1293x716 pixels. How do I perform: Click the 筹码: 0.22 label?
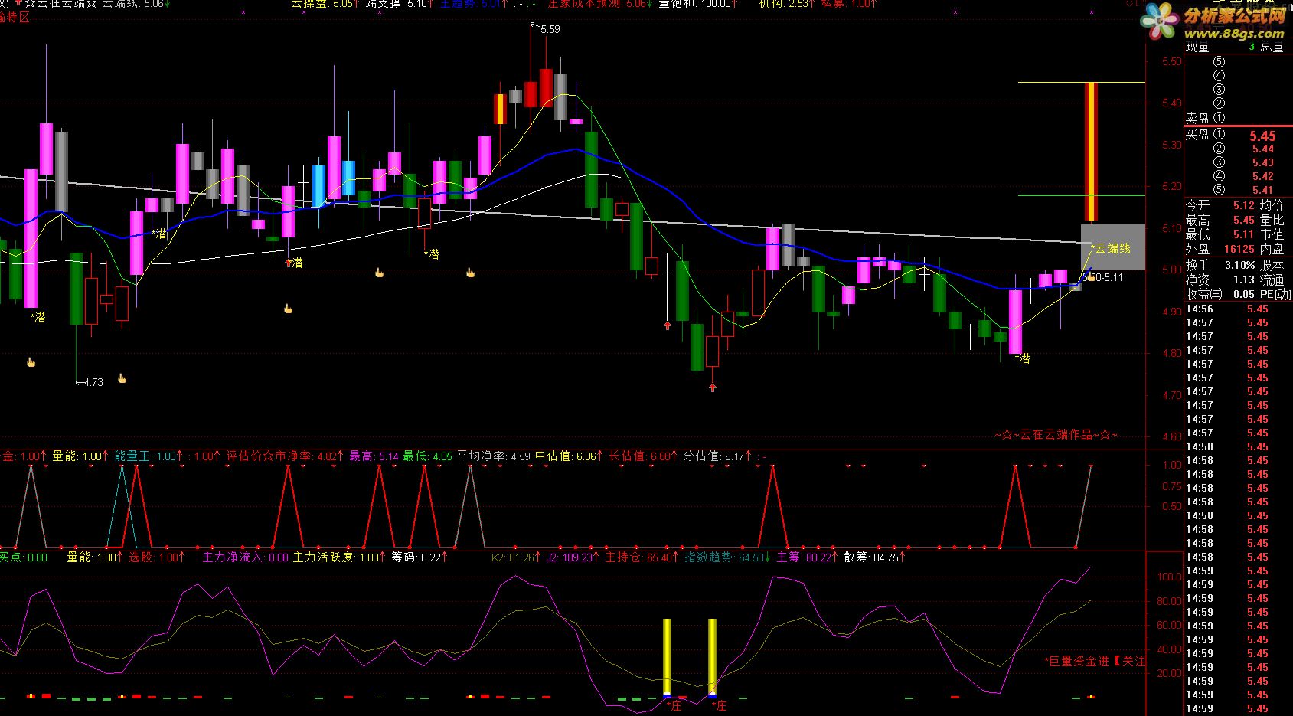coord(420,557)
